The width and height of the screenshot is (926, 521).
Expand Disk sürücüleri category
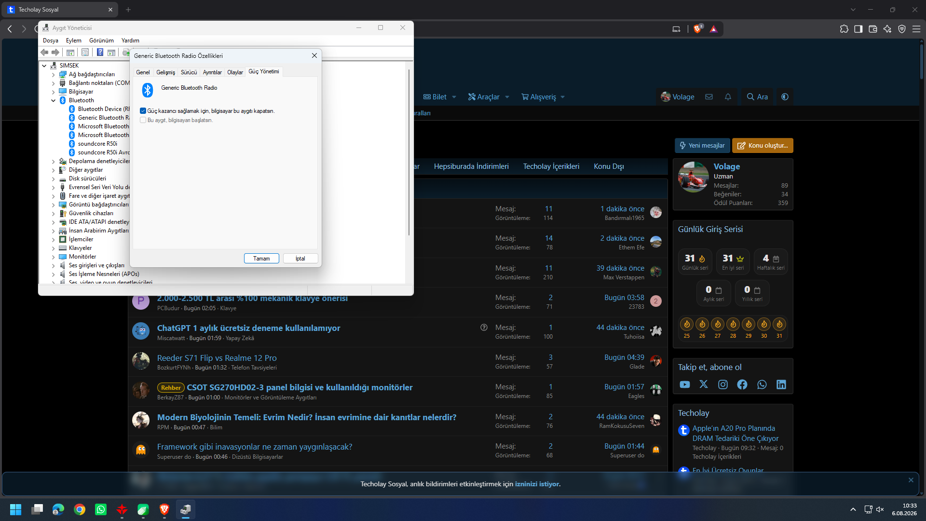pyautogui.click(x=54, y=178)
